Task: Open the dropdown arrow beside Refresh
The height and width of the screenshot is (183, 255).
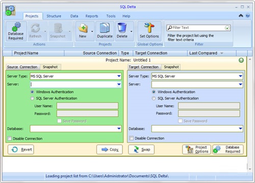Action: pyautogui.click(x=45, y=32)
